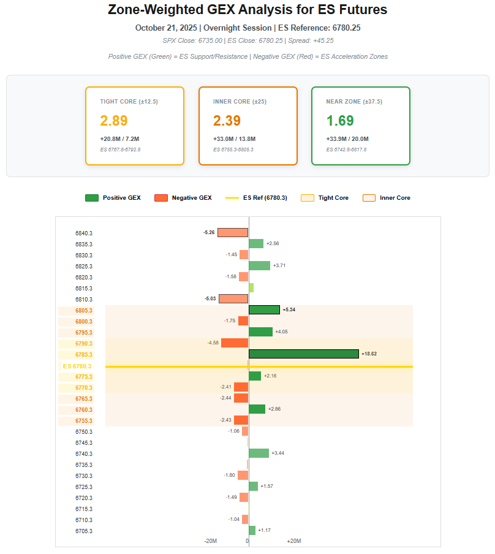
Task: Toggle the Negative GEX legend entry
Action: click(x=183, y=198)
